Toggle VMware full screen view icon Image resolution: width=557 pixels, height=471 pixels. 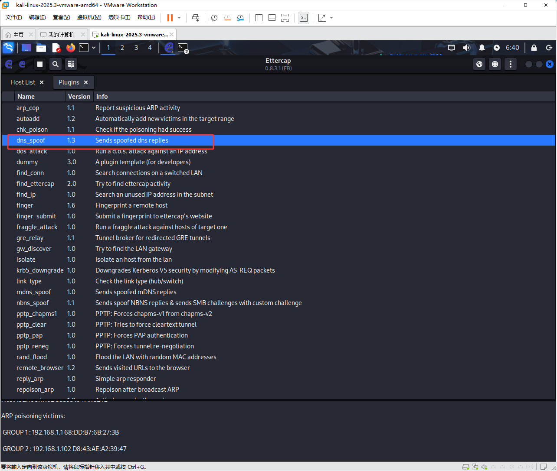coord(285,18)
